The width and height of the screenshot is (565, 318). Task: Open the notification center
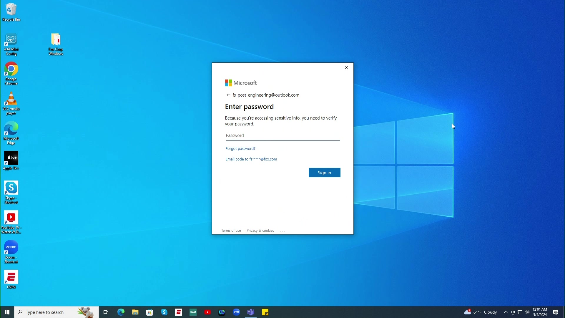click(x=556, y=312)
